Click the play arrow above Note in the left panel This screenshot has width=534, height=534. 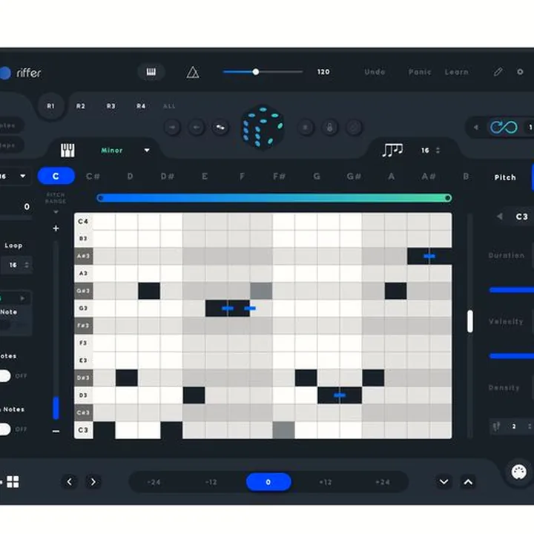(x=22, y=298)
